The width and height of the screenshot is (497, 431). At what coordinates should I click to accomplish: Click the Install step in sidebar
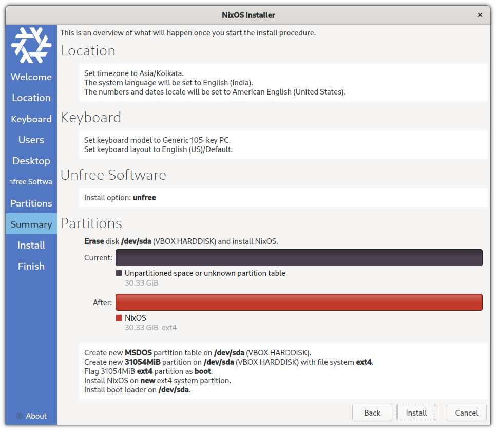[x=31, y=245]
